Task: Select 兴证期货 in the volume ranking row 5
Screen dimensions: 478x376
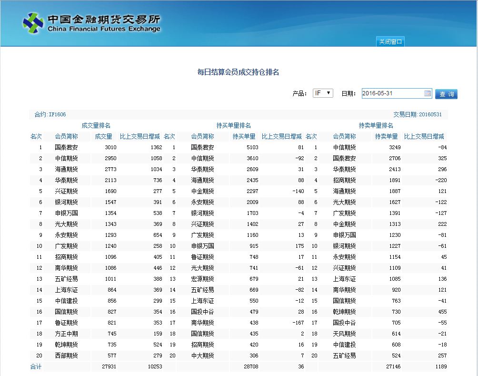Action: point(67,192)
